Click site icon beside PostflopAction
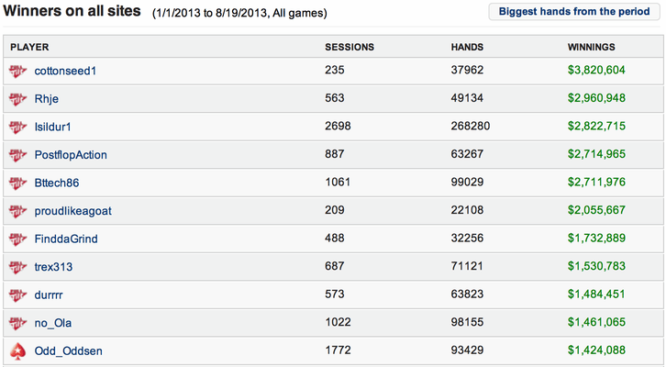666x367 pixels. click(x=17, y=155)
